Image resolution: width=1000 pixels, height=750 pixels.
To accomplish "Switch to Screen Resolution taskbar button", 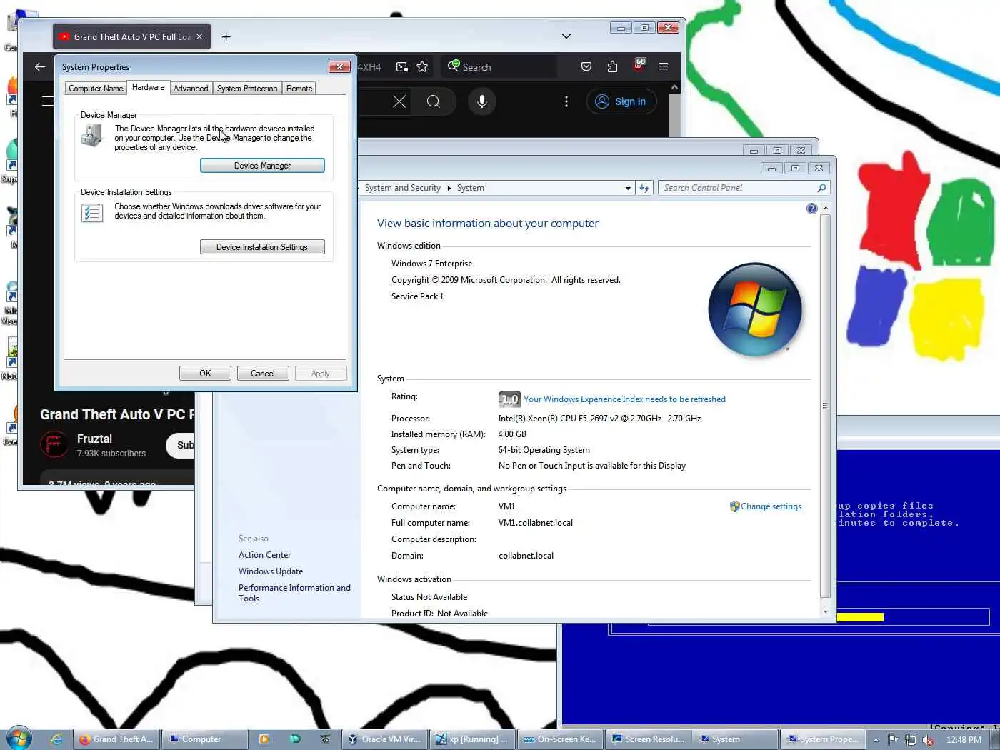I will coord(649,739).
